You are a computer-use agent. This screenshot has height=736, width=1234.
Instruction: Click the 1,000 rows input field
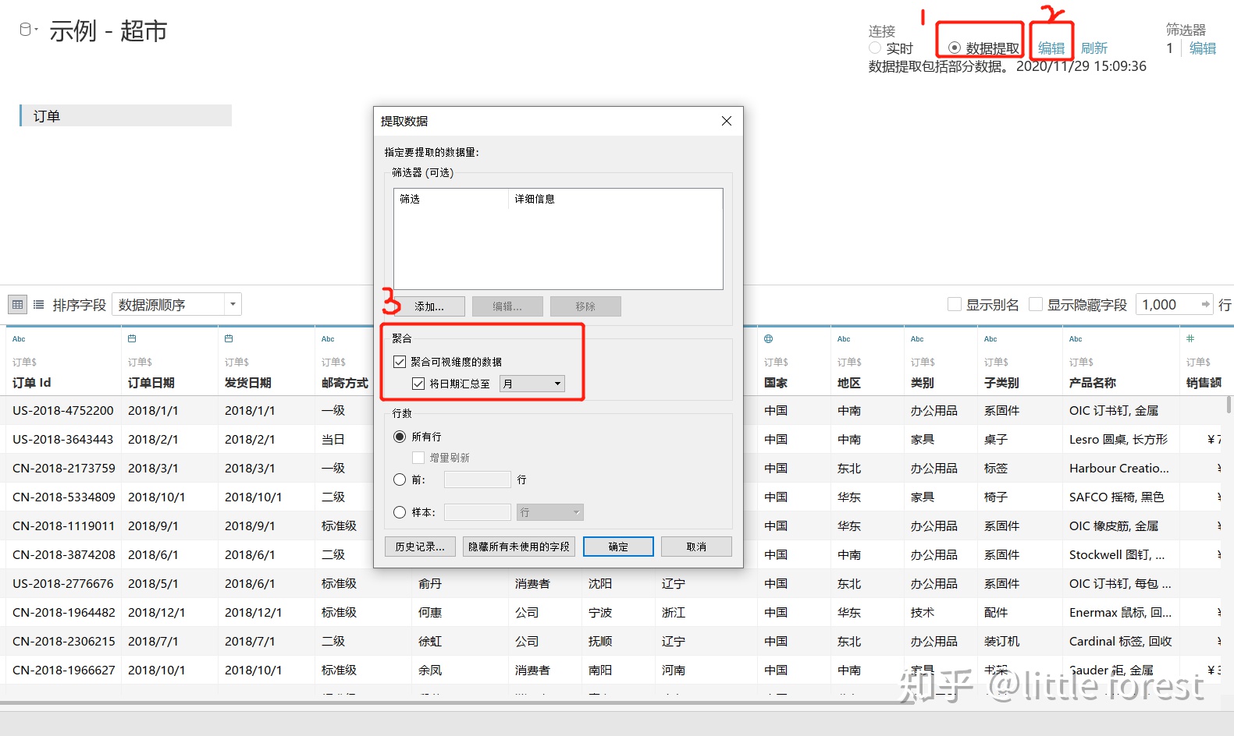pos(1168,305)
